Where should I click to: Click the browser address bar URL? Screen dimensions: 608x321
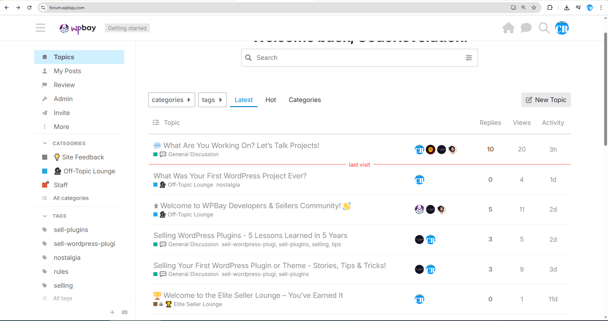pos(67,8)
